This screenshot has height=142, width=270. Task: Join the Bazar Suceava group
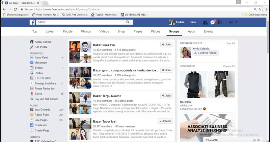pos(166,44)
